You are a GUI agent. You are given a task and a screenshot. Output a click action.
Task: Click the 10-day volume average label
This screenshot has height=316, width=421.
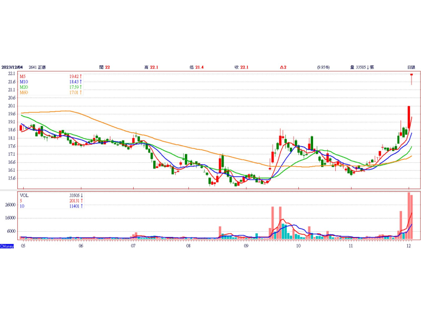coord(23,206)
